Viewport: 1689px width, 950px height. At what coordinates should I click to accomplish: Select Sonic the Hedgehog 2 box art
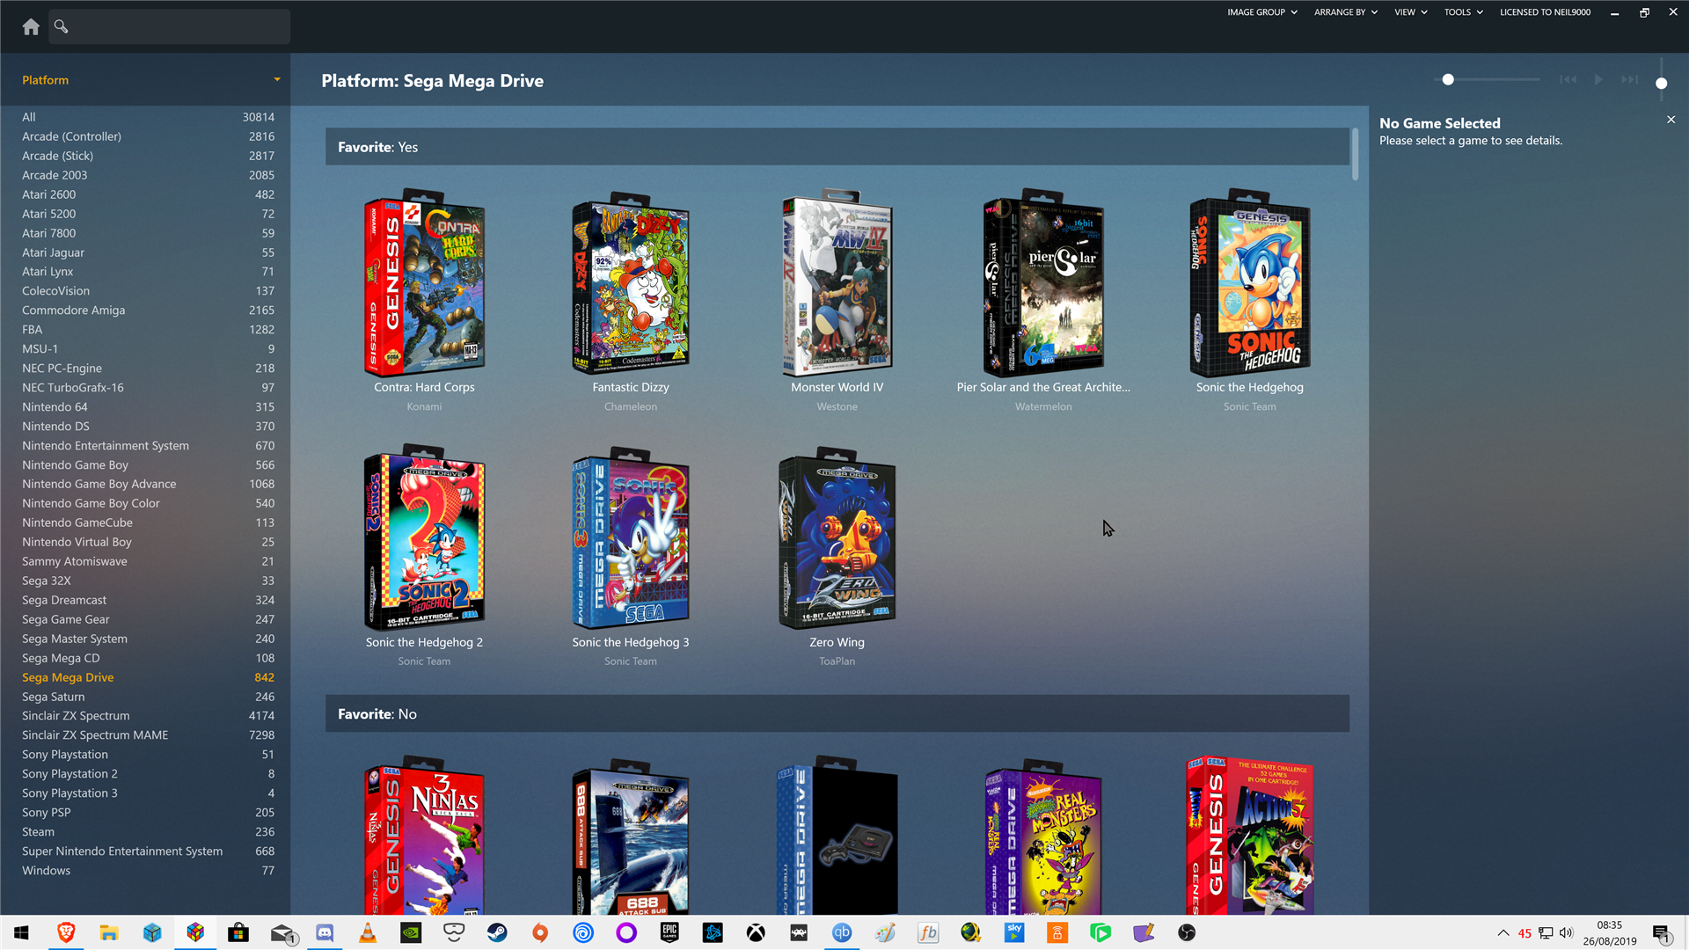[x=424, y=538]
